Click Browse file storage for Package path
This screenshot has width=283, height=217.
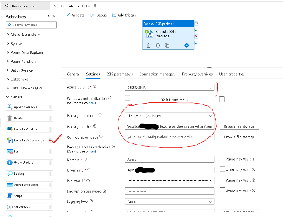pos(239,126)
